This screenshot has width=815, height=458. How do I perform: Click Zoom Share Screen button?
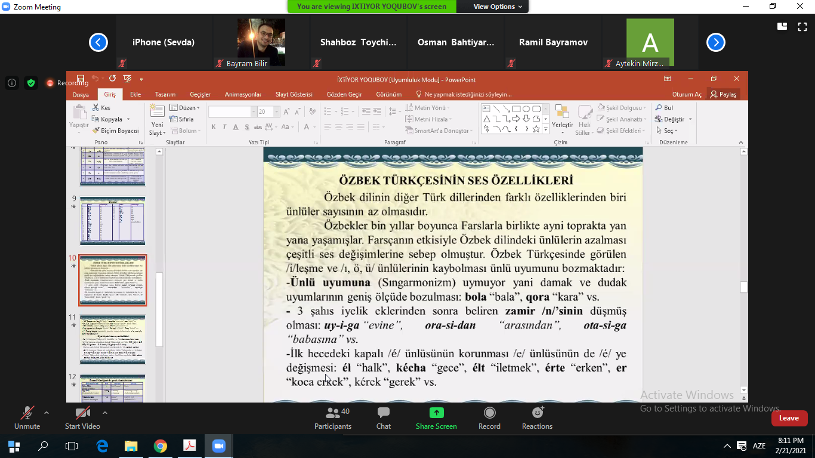point(436,417)
